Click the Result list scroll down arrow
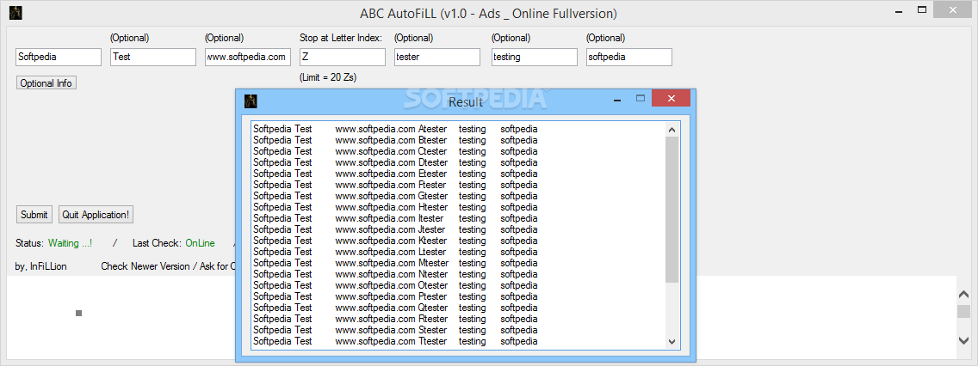 pos(672,341)
